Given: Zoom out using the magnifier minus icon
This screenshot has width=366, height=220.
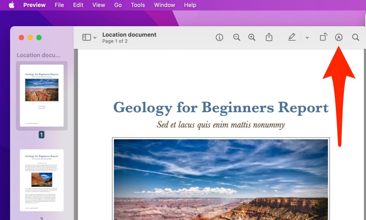Looking at the screenshot, I should pos(237,37).
